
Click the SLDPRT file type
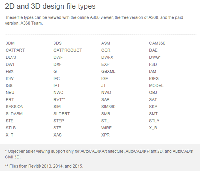pyautogui.click(x=62, y=114)
